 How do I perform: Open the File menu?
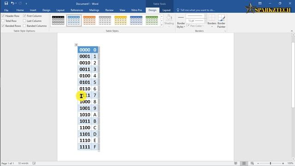[x=6, y=10]
